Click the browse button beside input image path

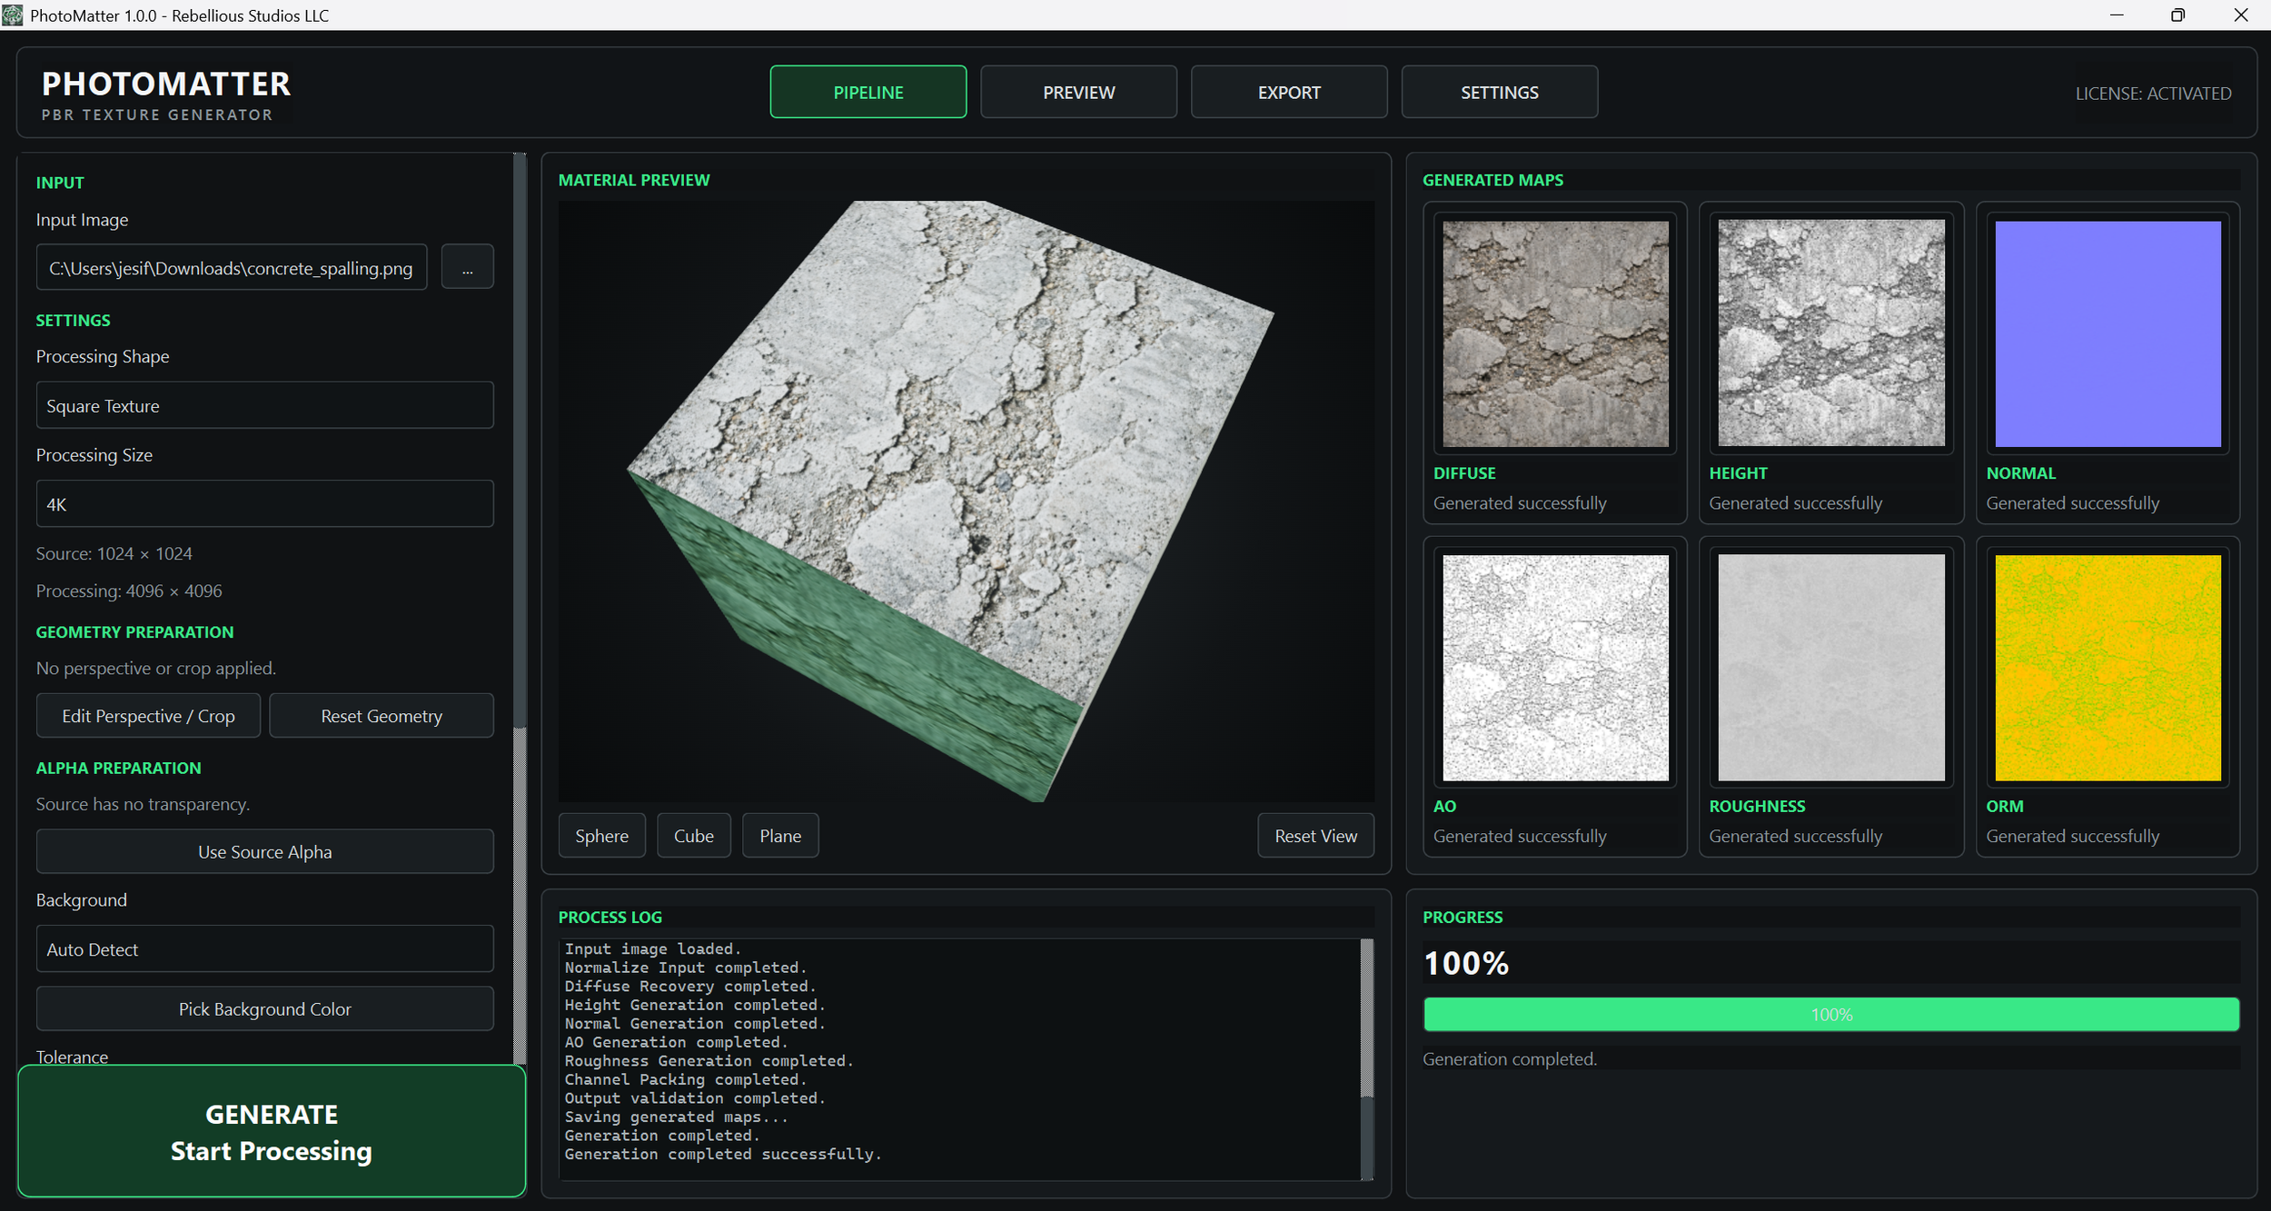tap(467, 267)
